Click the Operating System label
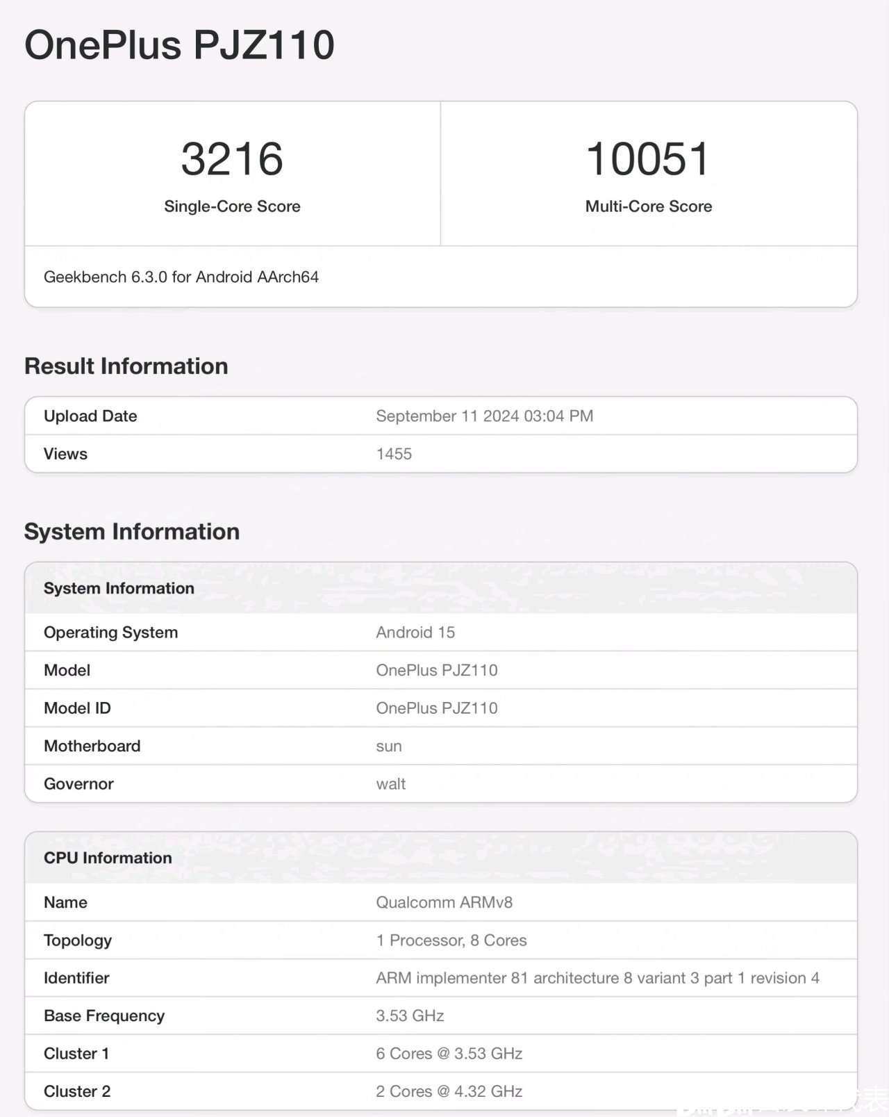Screen dimensions: 889x1117 110,633
